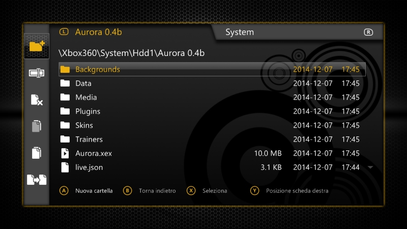Viewport: 407px width, 229px height.
Task: Click the scroll-down arrow beside the file list
Action: 370,167
